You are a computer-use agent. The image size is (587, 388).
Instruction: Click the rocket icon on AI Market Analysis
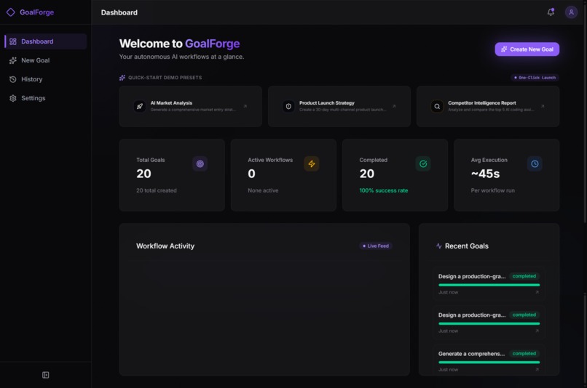140,106
